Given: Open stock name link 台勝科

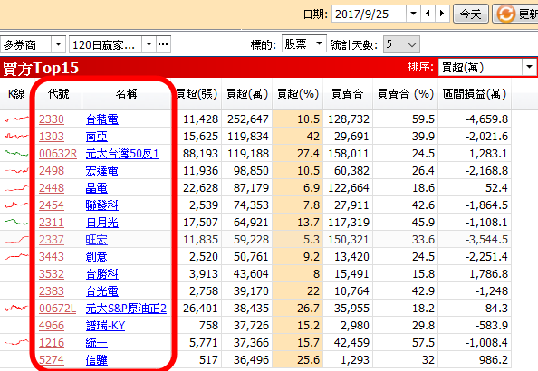Looking at the screenshot, I should coord(102,274).
